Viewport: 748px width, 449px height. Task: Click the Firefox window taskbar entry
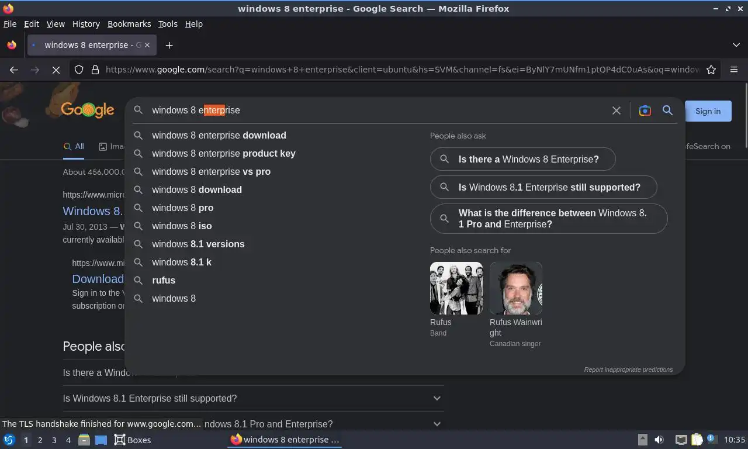click(x=285, y=440)
